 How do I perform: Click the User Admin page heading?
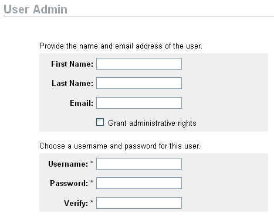click(x=35, y=9)
